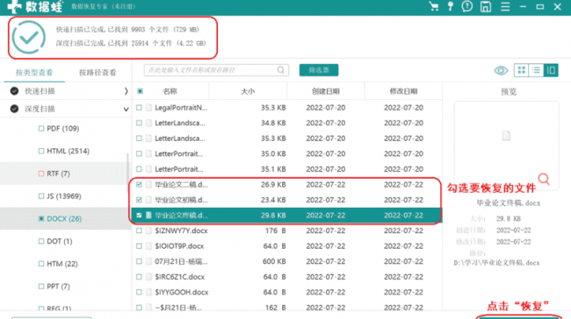Click the file name search field
The width and height of the screenshot is (571, 319).
216,70
